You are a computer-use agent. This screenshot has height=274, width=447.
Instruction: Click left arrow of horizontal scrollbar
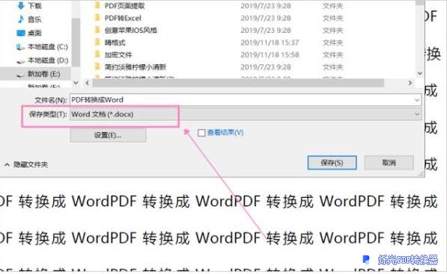(88, 83)
